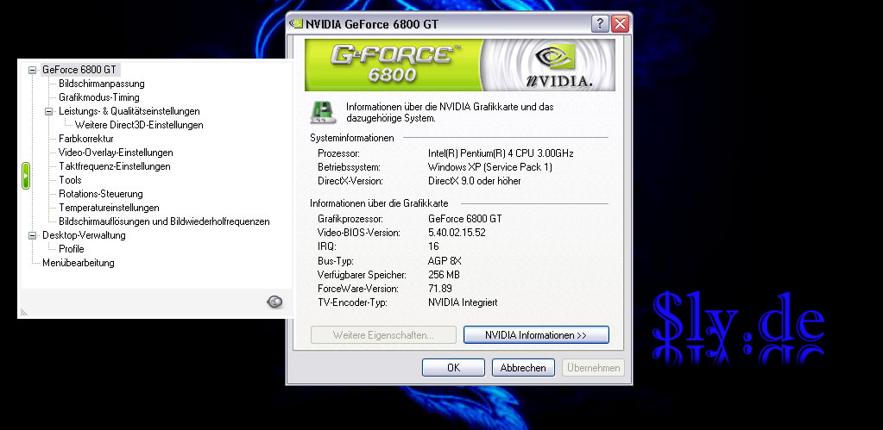Collapse the GeForce 6800 GT tree node
The image size is (883, 430).
pos(33,71)
